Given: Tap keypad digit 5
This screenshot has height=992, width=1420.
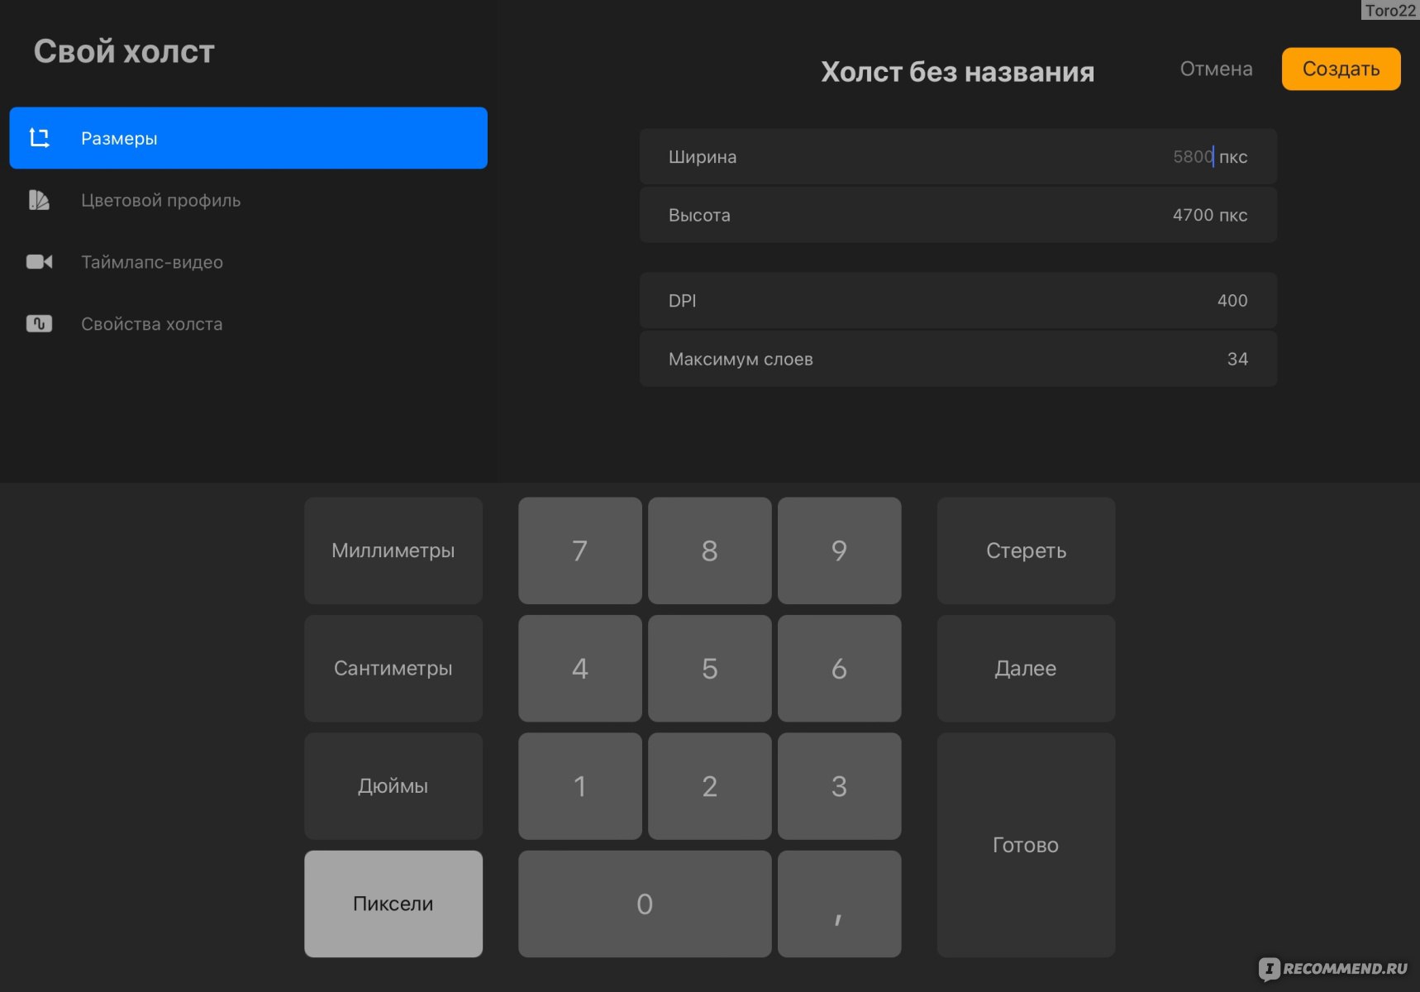Looking at the screenshot, I should (710, 668).
